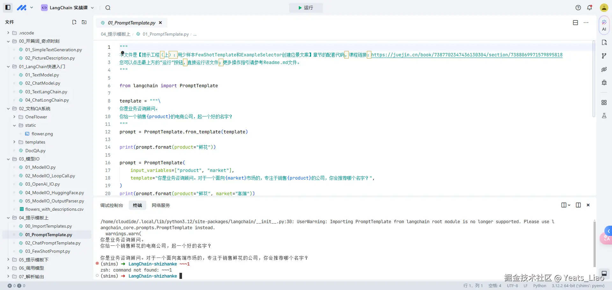This screenshot has width=612, height=290.
Task: Open the split editor icon above the code
Action: pos(575,23)
